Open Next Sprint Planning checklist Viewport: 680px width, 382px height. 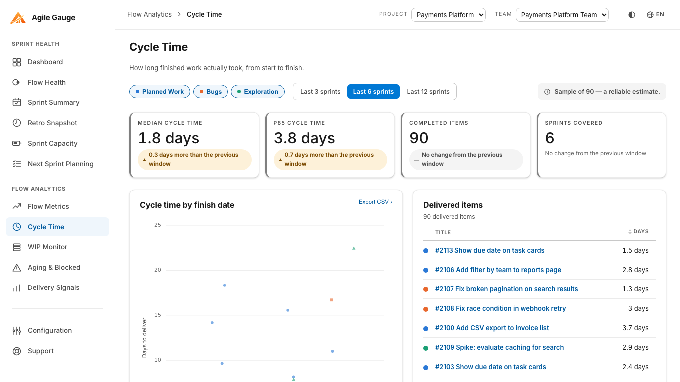(x=57, y=164)
